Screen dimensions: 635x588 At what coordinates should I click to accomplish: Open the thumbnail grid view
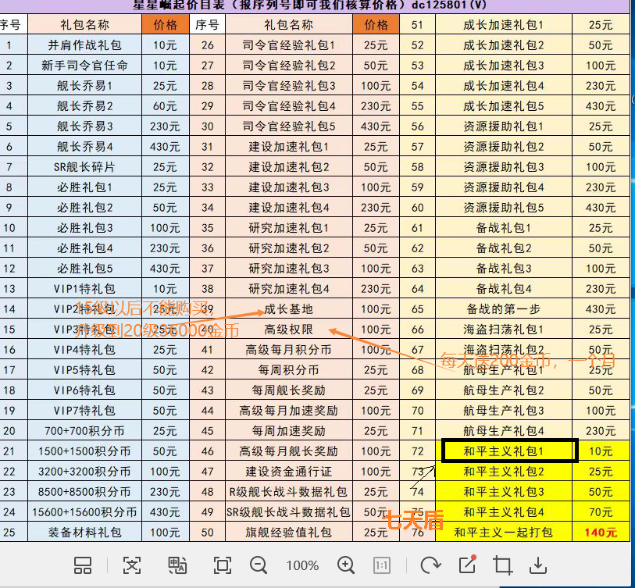coord(83,565)
